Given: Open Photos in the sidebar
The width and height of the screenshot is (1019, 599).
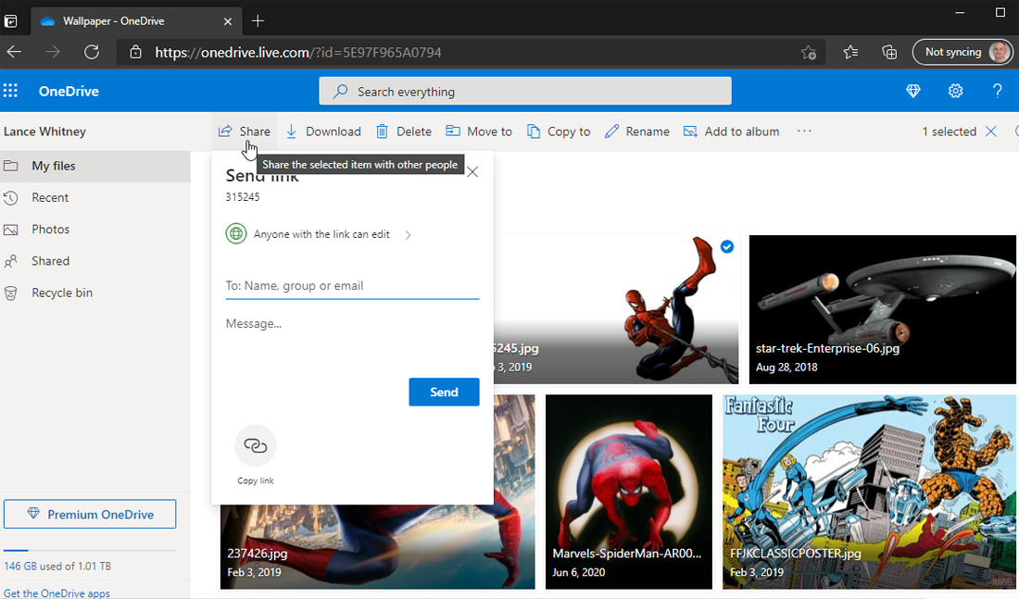Looking at the screenshot, I should pyautogui.click(x=94, y=230).
